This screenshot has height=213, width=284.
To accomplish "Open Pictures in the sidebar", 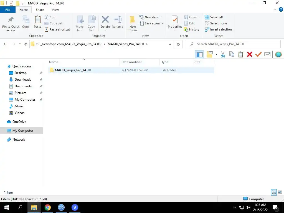I will click(x=21, y=93).
